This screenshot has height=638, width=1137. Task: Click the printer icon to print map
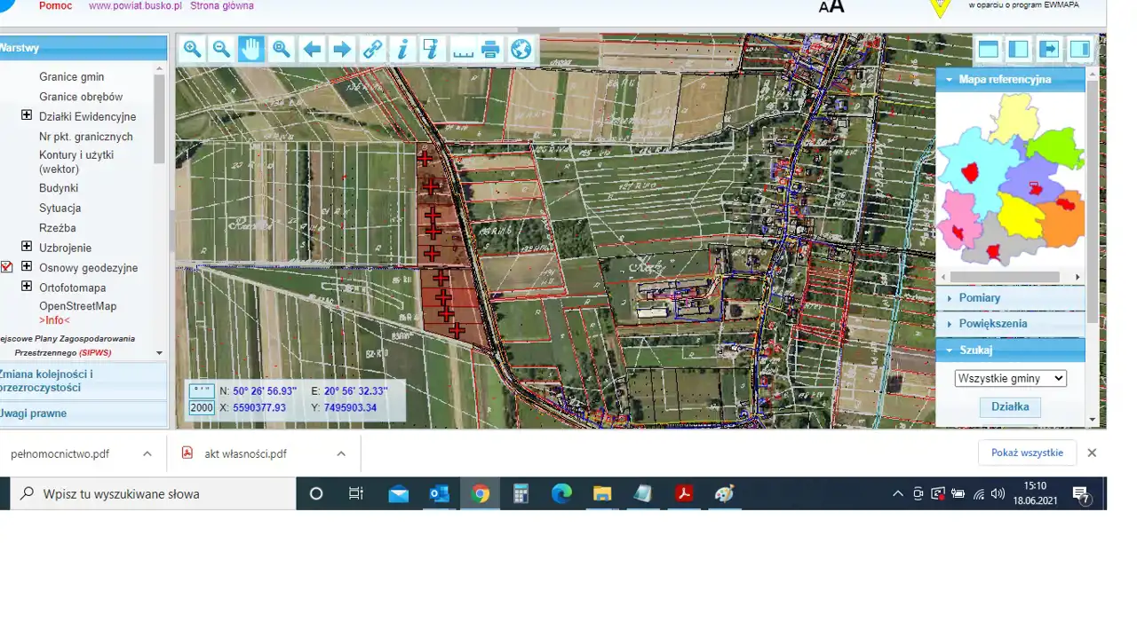[x=491, y=50]
